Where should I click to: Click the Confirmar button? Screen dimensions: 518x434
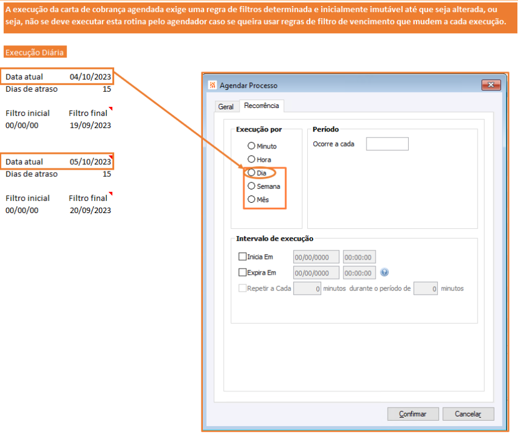(413, 414)
